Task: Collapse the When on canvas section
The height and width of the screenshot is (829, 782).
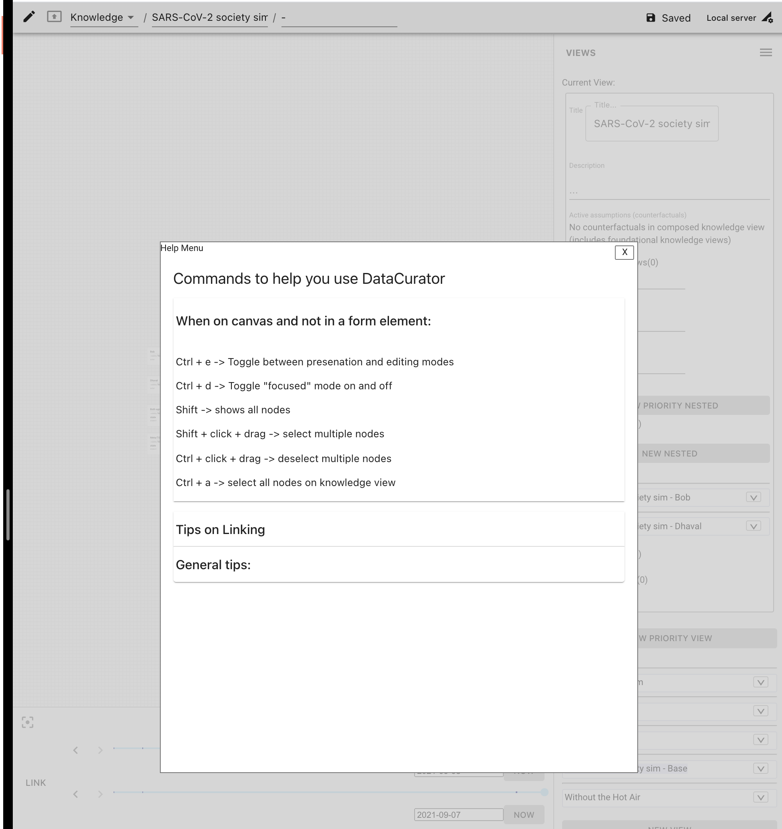Action: click(399, 321)
